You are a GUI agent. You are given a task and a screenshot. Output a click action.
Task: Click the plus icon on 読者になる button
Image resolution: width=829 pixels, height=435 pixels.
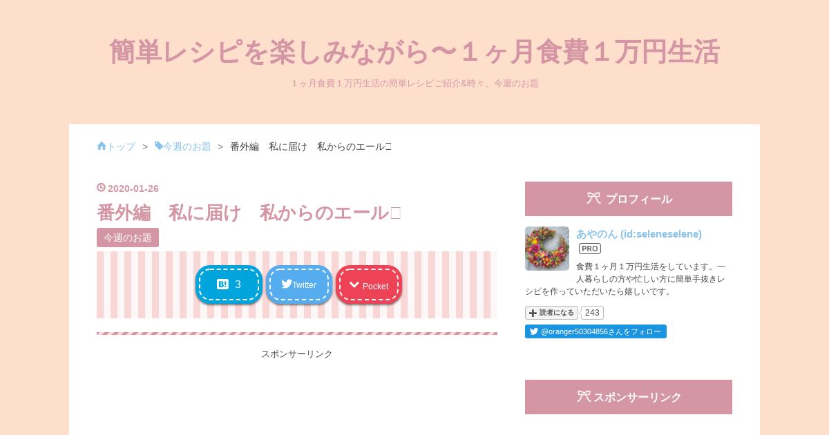pos(533,313)
